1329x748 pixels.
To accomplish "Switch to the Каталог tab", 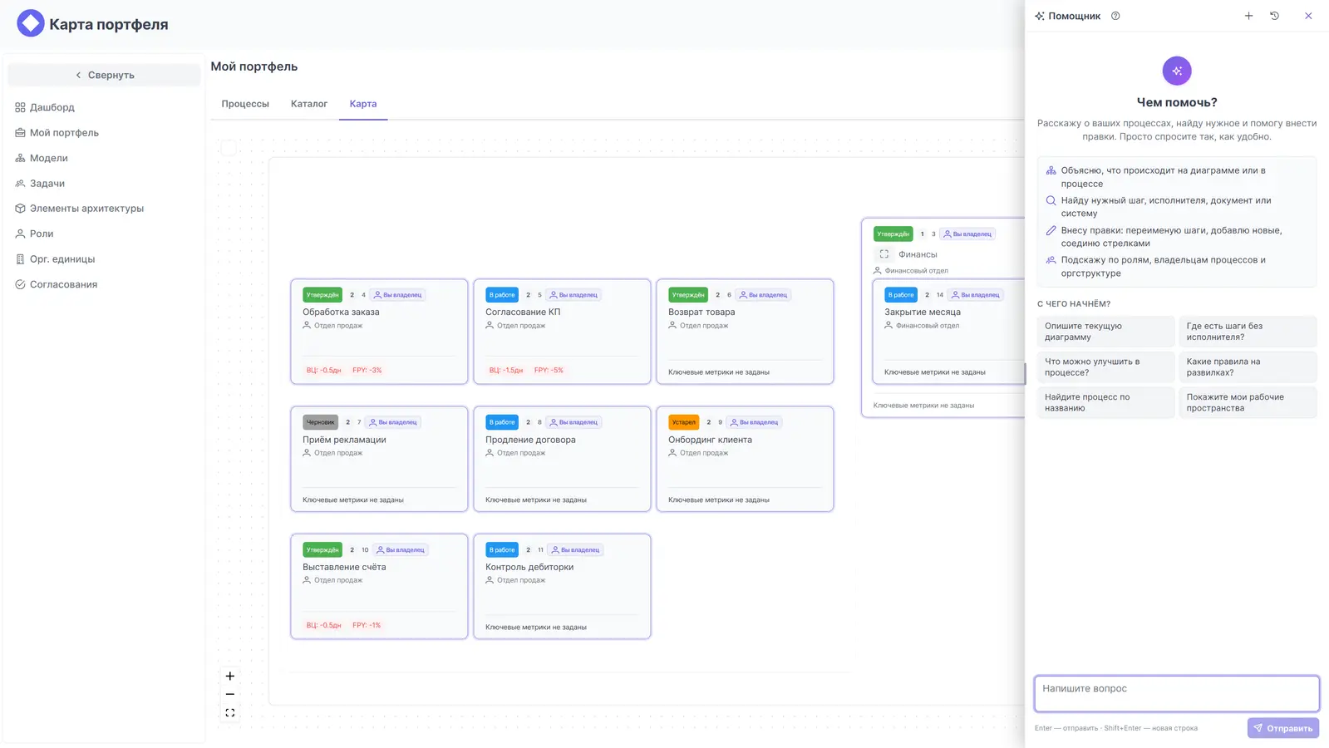I will click(309, 104).
